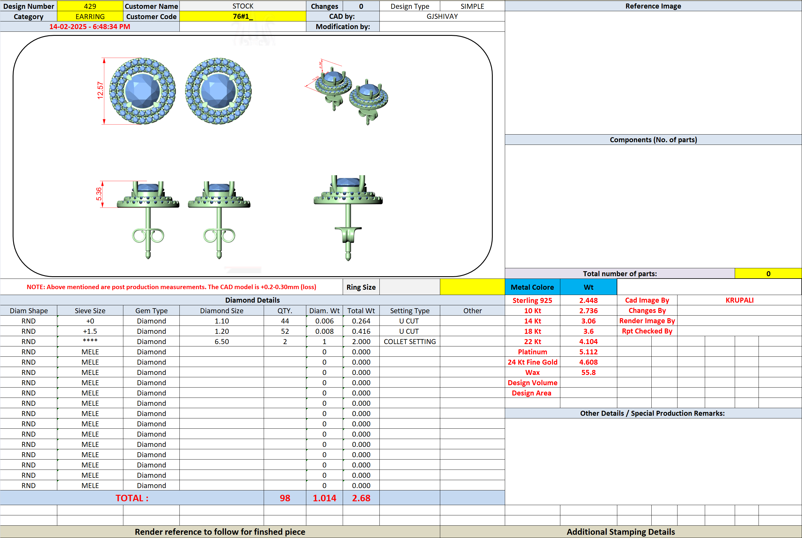Select the QTY. column header
The width and height of the screenshot is (802, 538).
tap(285, 311)
